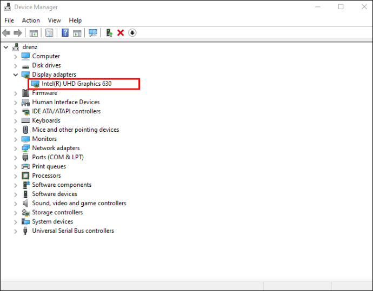Click the Human Interface Devices icon
This screenshot has height=291, width=373.
tap(25, 103)
